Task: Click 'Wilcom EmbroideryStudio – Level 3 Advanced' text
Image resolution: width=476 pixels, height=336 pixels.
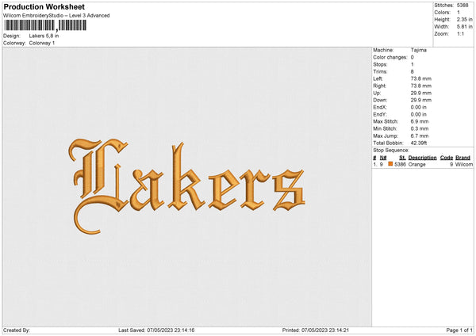Action: coord(56,16)
